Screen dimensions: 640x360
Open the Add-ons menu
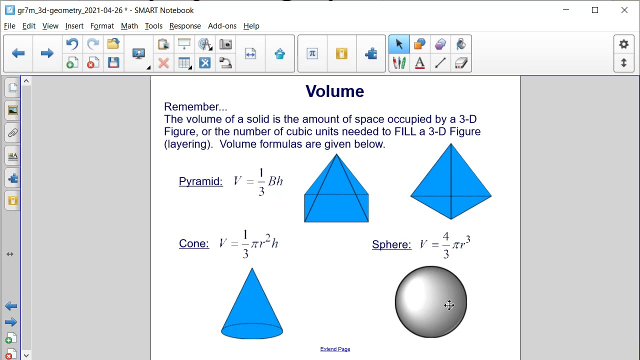tap(222, 26)
